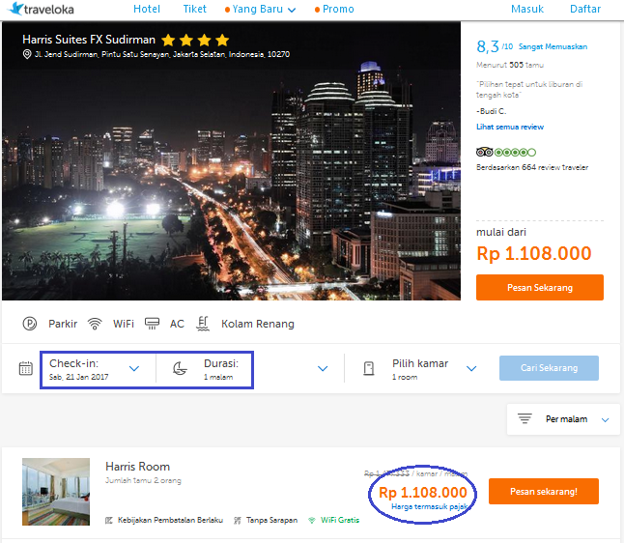Image resolution: width=624 pixels, height=543 pixels.
Task: Click the Cari Sekarang button
Action: pyautogui.click(x=549, y=368)
